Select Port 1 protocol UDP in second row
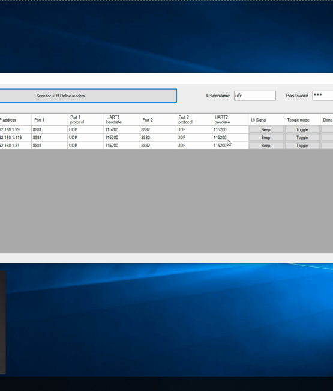333x391 pixels. point(86,137)
